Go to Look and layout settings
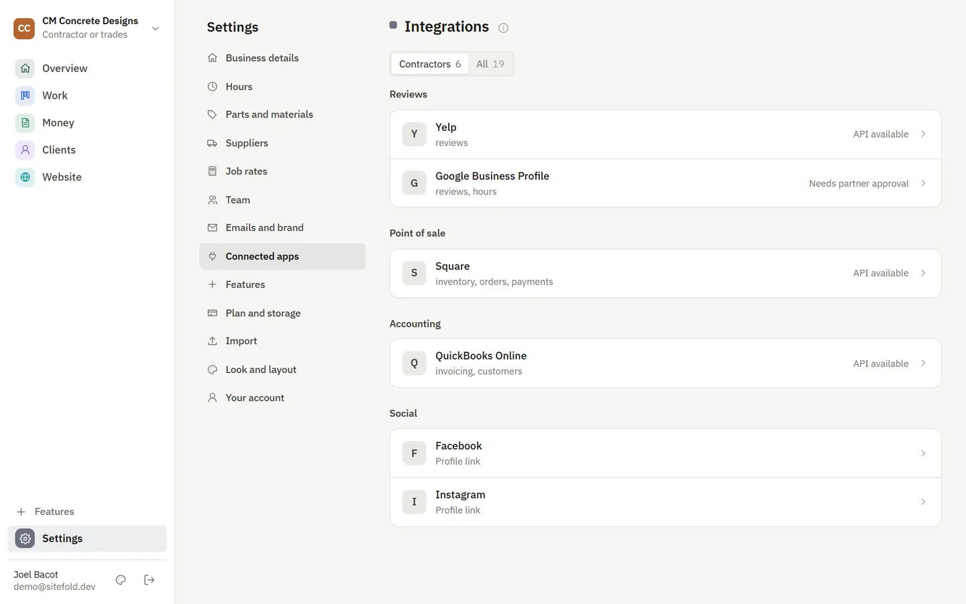The image size is (966, 604). [282, 370]
